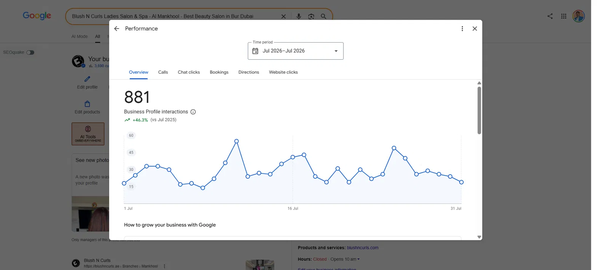The image size is (597, 270).
Task: Open the Blush N Curls search result
Action: point(97,260)
